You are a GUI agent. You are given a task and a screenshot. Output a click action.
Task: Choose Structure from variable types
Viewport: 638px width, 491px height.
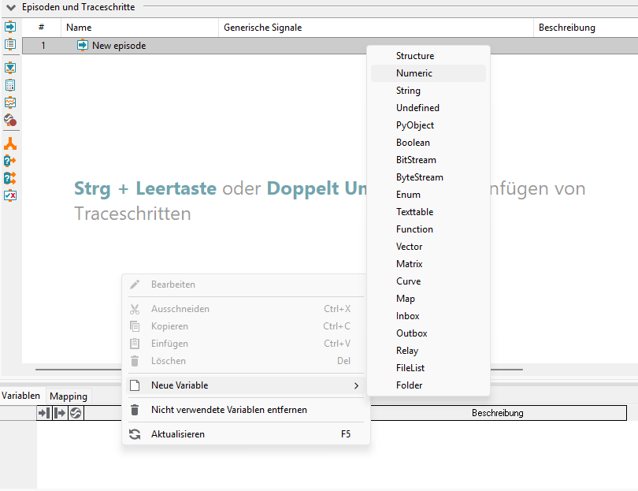tap(428, 56)
